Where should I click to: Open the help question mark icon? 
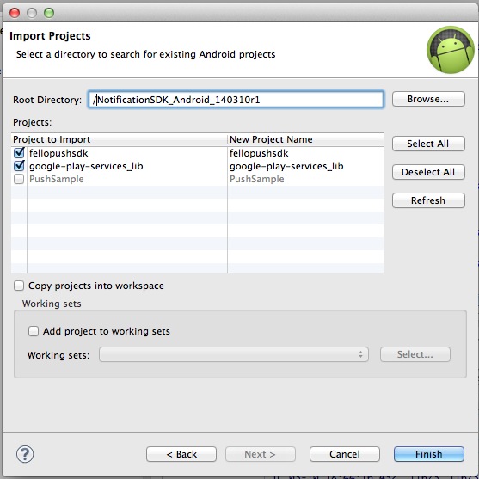click(x=25, y=454)
